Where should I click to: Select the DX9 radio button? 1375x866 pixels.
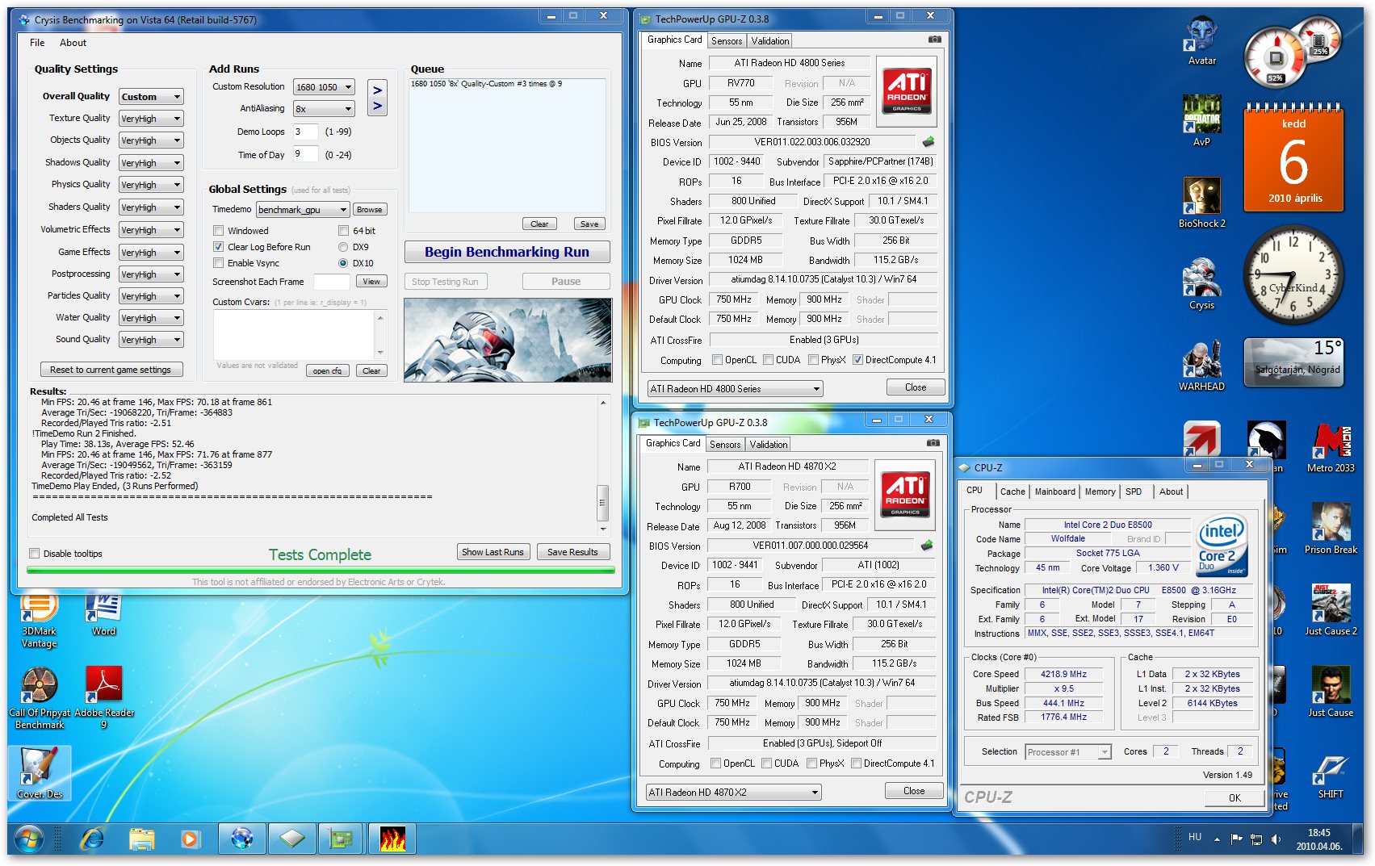(x=343, y=247)
